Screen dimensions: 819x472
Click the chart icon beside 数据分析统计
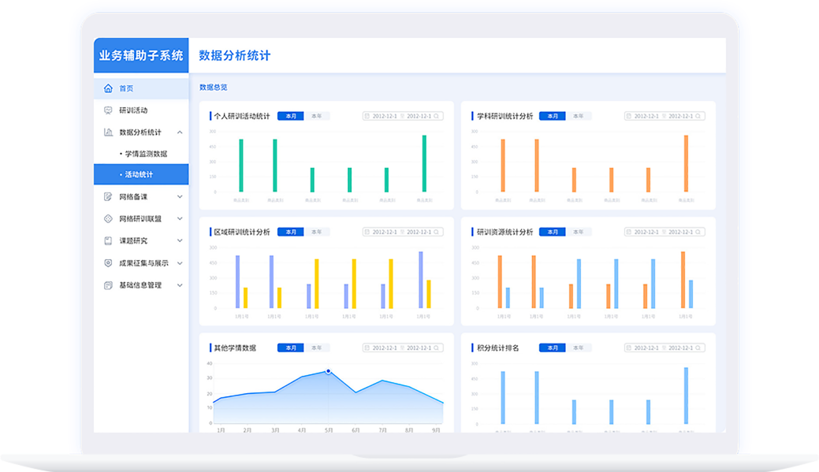[x=108, y=132]
